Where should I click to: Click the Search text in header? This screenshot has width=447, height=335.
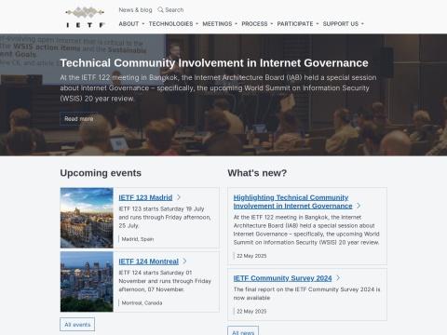[x=174, y=10]
